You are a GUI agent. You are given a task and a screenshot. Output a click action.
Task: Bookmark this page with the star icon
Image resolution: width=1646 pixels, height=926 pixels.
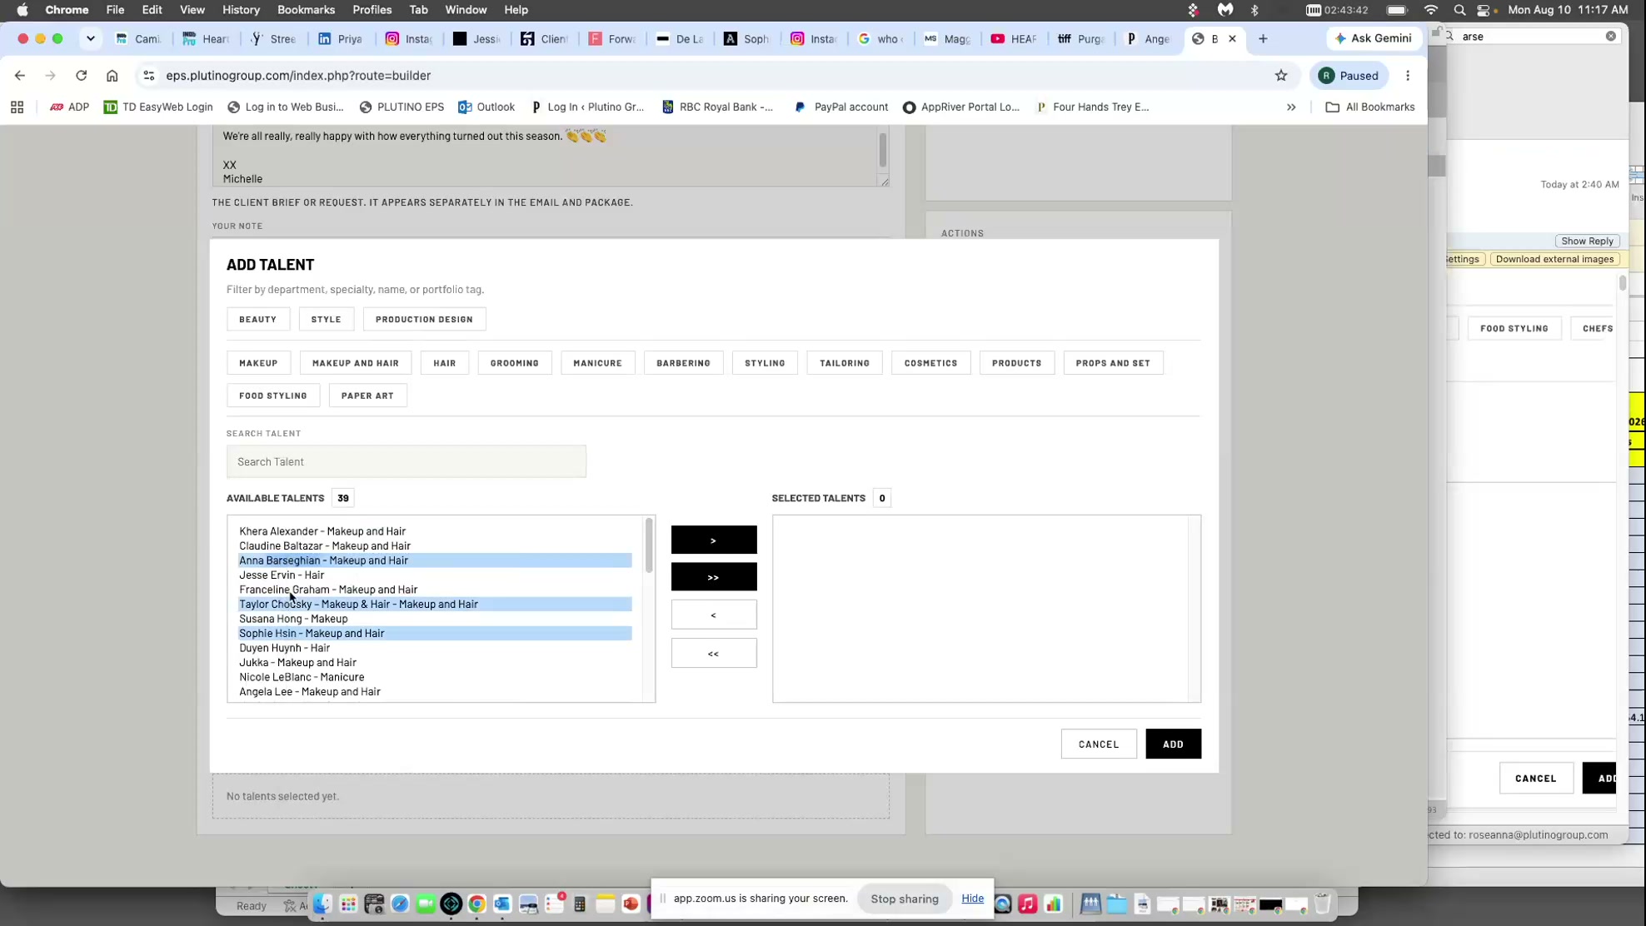point(1281,76)
